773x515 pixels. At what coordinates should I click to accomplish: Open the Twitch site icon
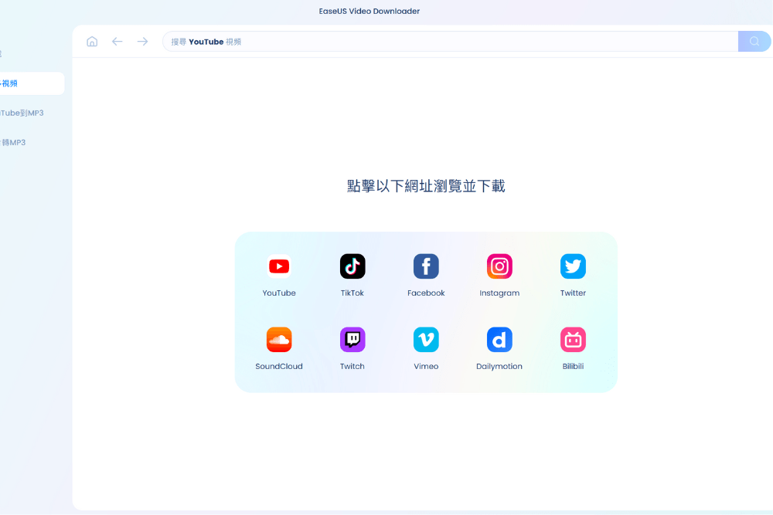click(x=352, y=340)
